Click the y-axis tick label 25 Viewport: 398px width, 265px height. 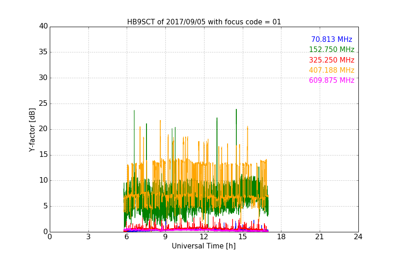pyautogui.click(x=43, y=104)
